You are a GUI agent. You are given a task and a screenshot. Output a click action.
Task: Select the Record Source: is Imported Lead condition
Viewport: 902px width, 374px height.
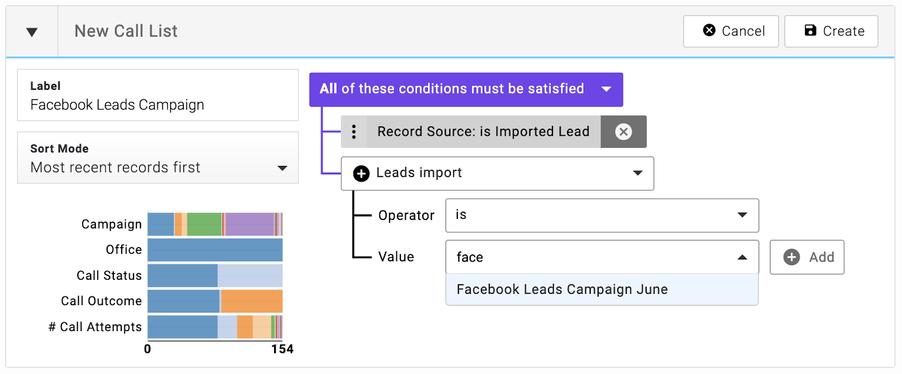[x=483, y=132]
